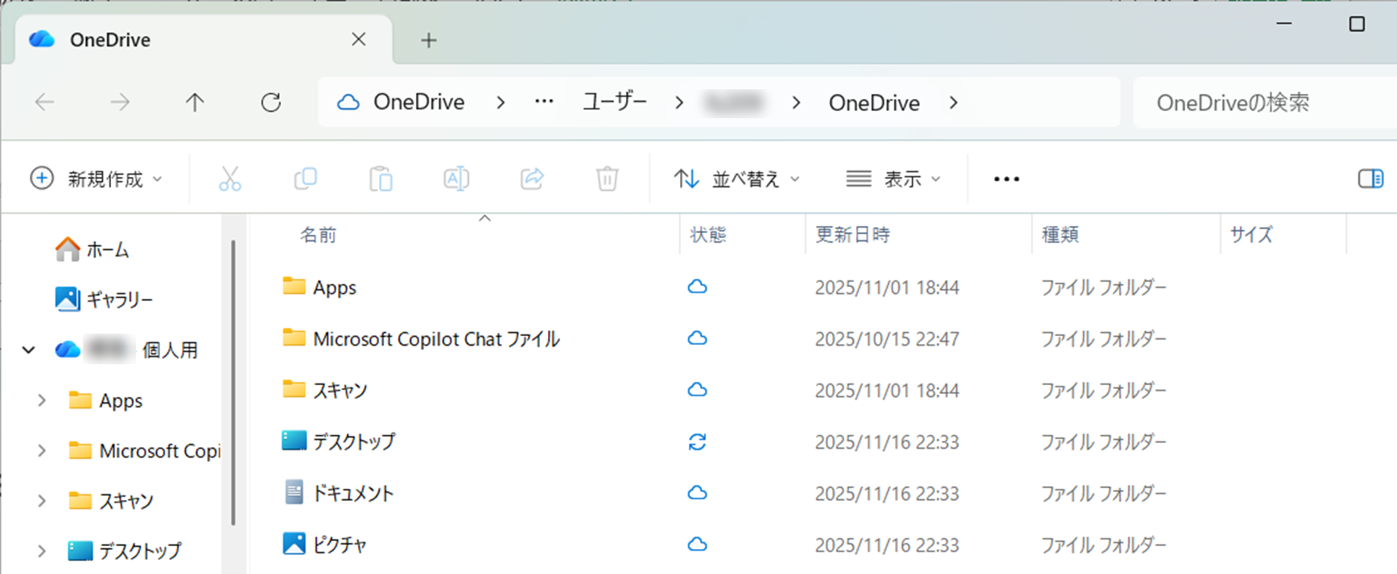Click the Paste clipboard icon
This screenshot has height=574, width=1397.
coord(381,178)
